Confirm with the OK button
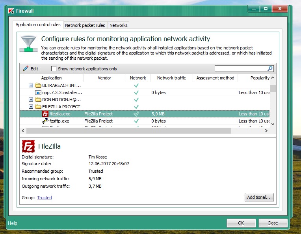The height and width of the screenshot is (234, 301). (x=241, y=223)
